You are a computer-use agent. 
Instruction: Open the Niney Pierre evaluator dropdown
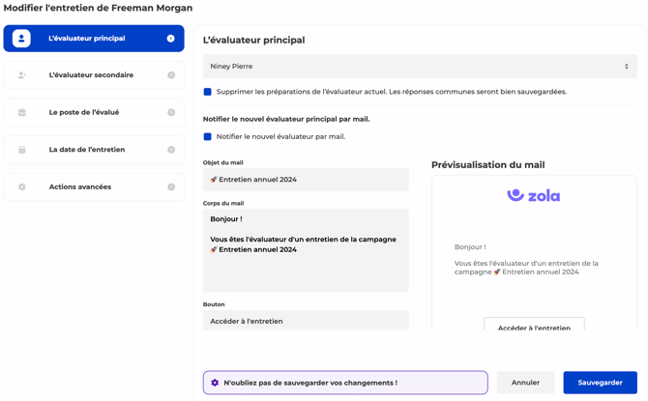tap(420, 67)
